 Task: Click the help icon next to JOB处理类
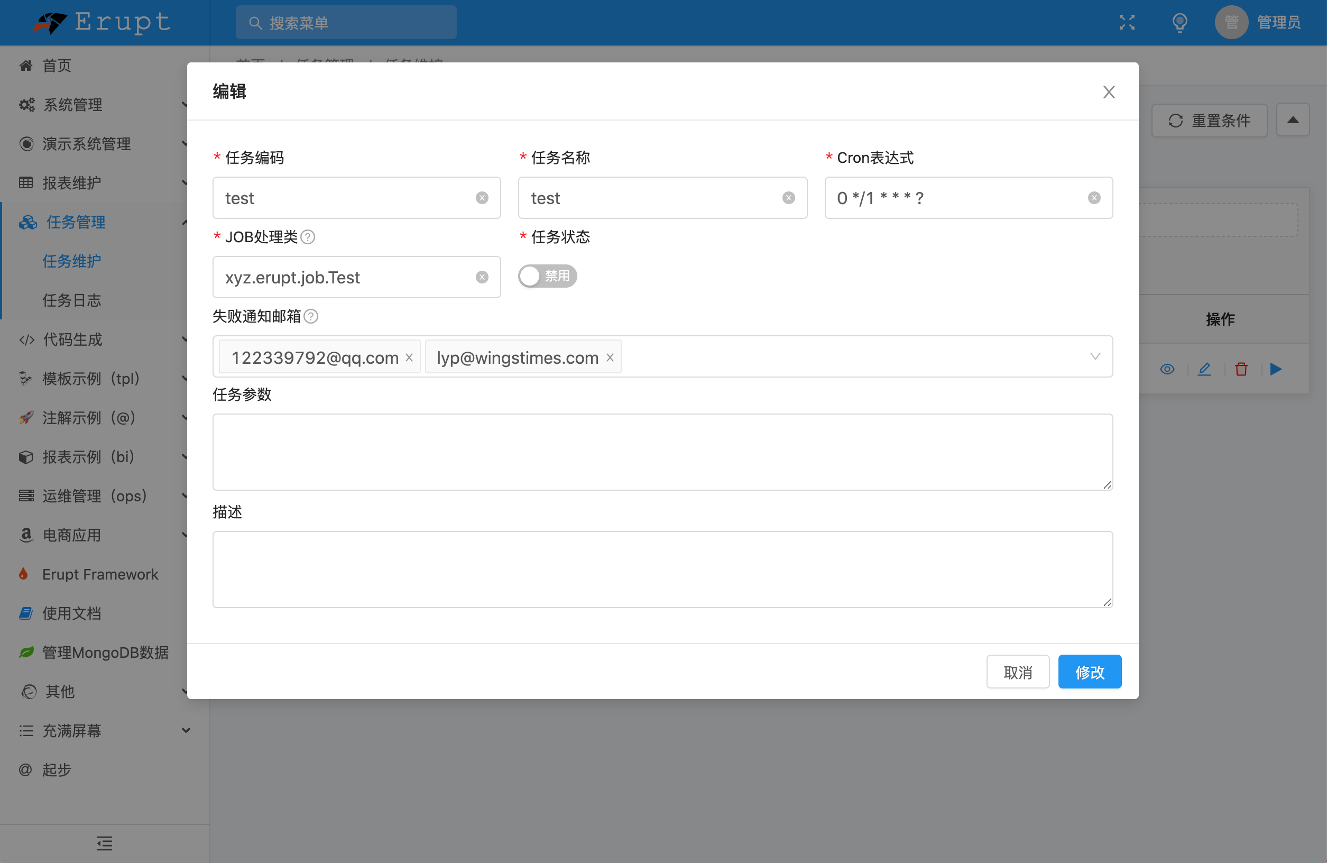coord(308,237)
